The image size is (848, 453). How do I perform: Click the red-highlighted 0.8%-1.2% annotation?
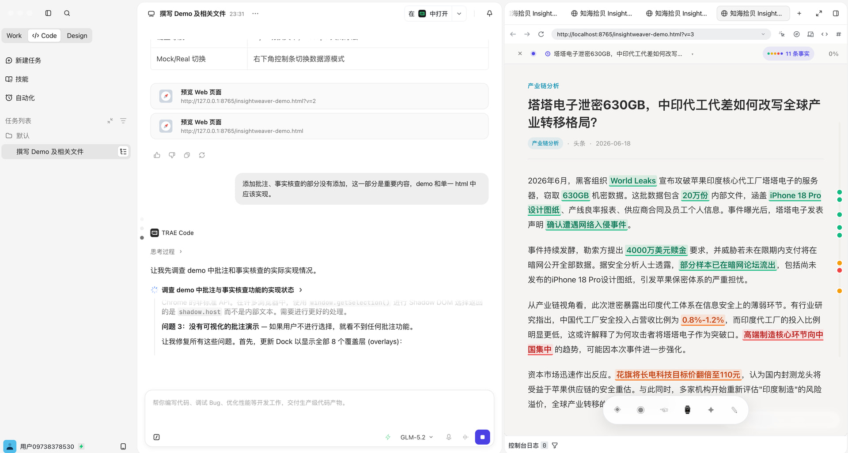tap(703, 320)
